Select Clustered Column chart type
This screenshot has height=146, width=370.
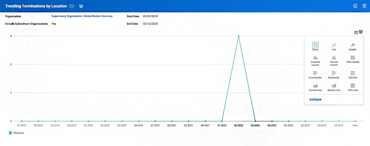tap(315, 60)
